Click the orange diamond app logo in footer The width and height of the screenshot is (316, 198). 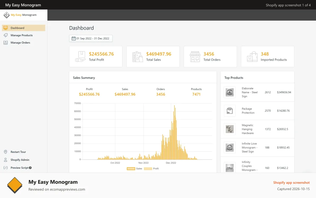[x=15, y=185]
